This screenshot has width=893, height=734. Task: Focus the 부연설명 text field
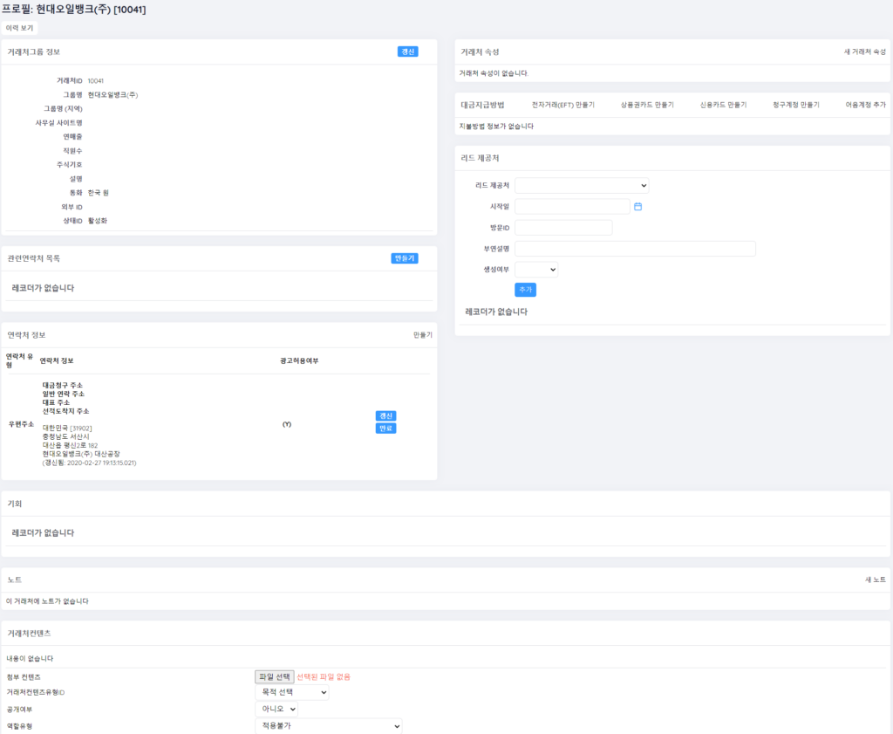click(635, 249)
